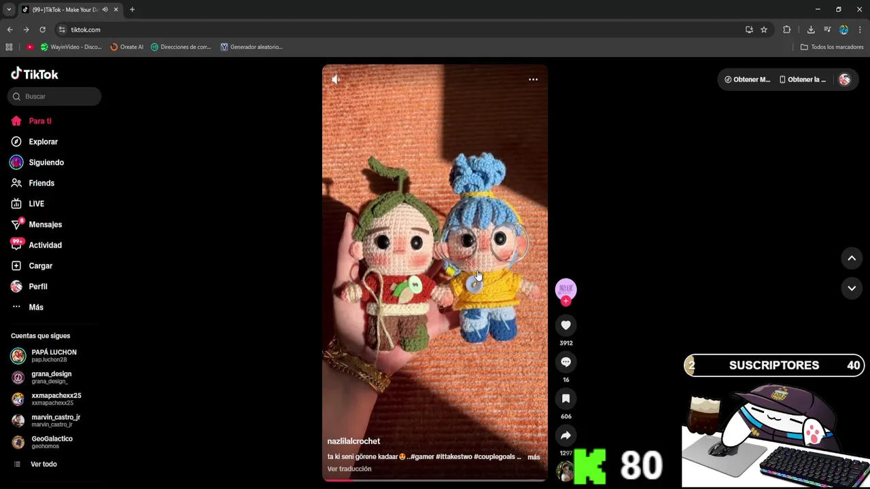Open media control icon in toolbar
Viewport: 870px width, 489px height.
(827, 30)
